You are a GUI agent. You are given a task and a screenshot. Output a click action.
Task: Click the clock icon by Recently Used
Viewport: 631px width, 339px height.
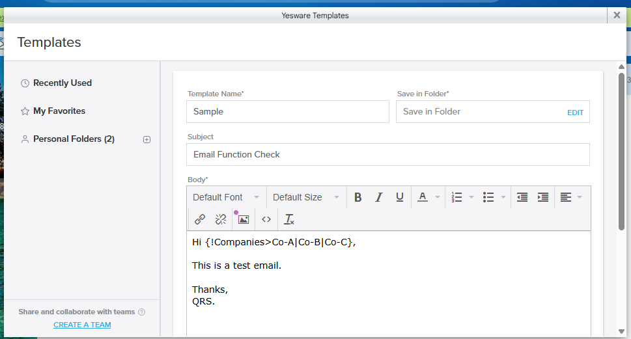point(25,83)
